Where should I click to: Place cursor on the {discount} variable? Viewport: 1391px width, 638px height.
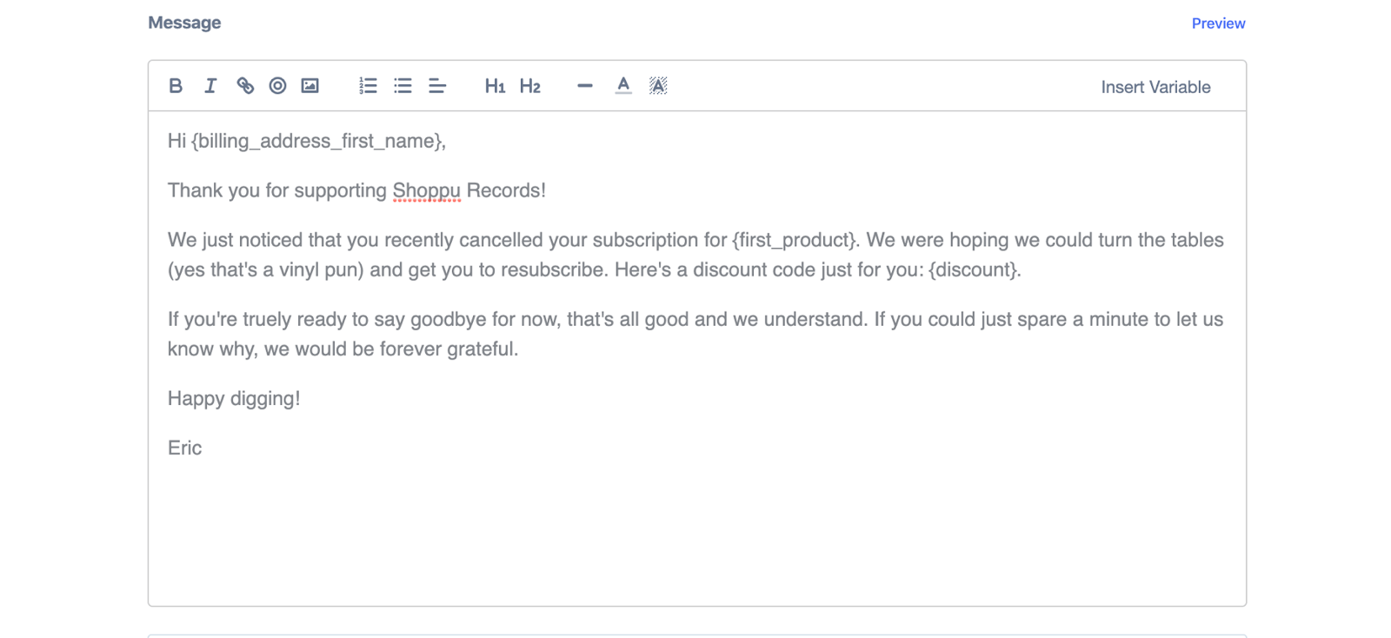pyautogui.click(x=974, y=269)
